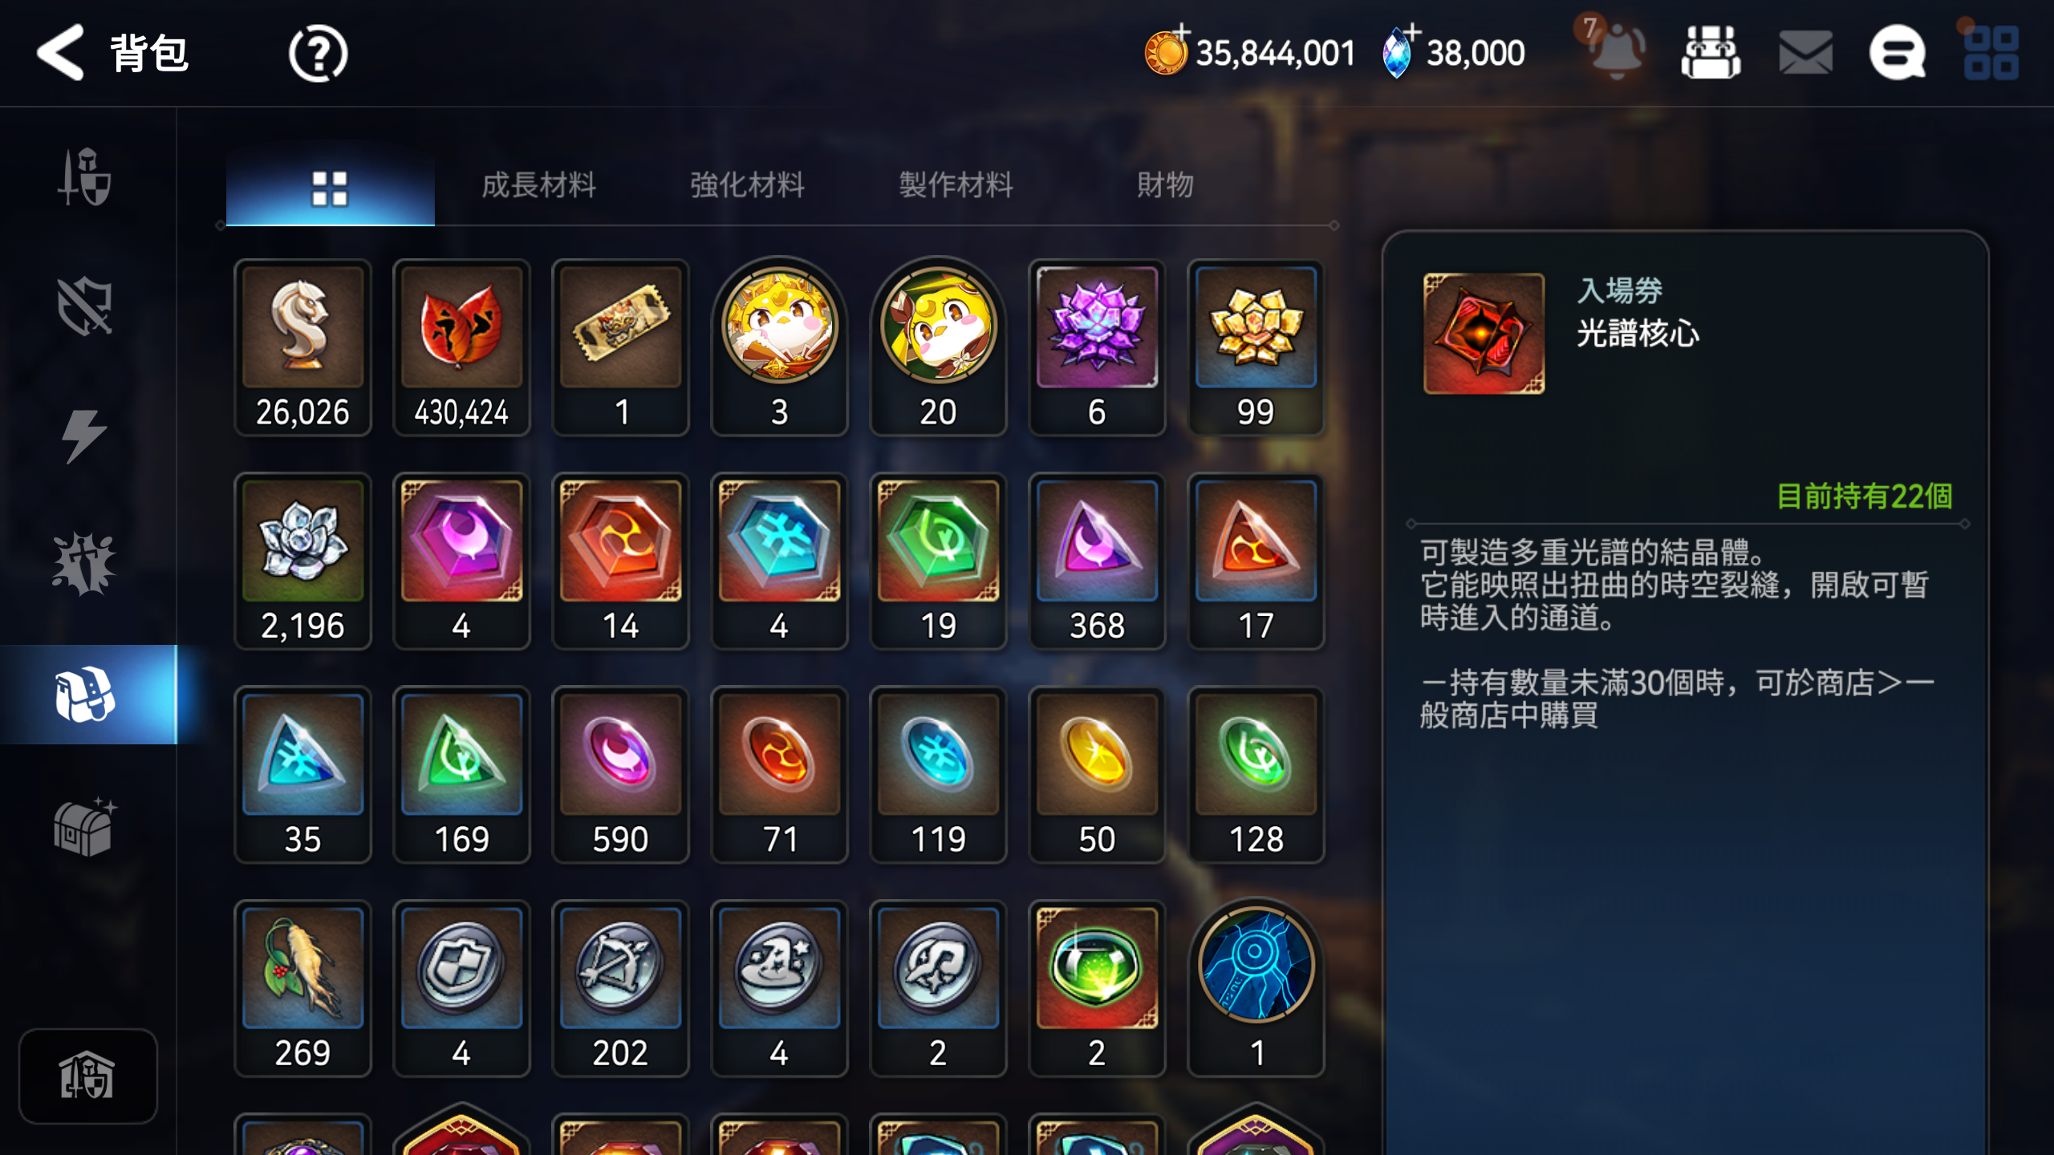Select the sword and shield sidebar category
The image size is (2054, 1155).
85,176
